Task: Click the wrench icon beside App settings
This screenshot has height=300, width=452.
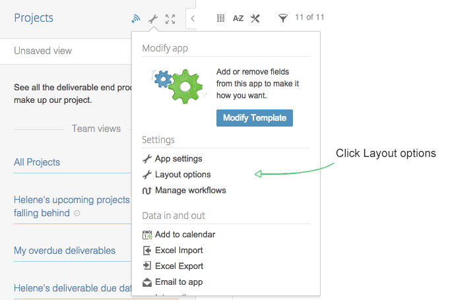Action: (x=147, y=159)
